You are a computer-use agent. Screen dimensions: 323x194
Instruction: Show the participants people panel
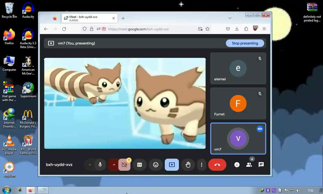click(x=249, y=165)
